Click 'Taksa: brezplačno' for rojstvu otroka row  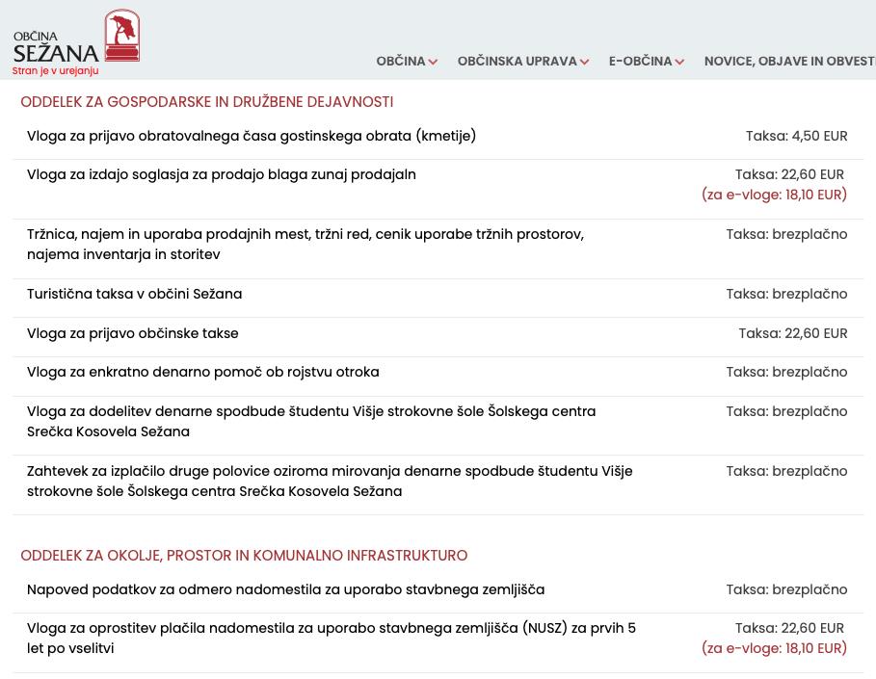(x=786, y=372)
